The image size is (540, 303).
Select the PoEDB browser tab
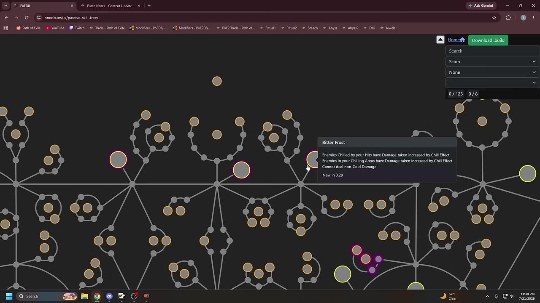click(42, 6)
